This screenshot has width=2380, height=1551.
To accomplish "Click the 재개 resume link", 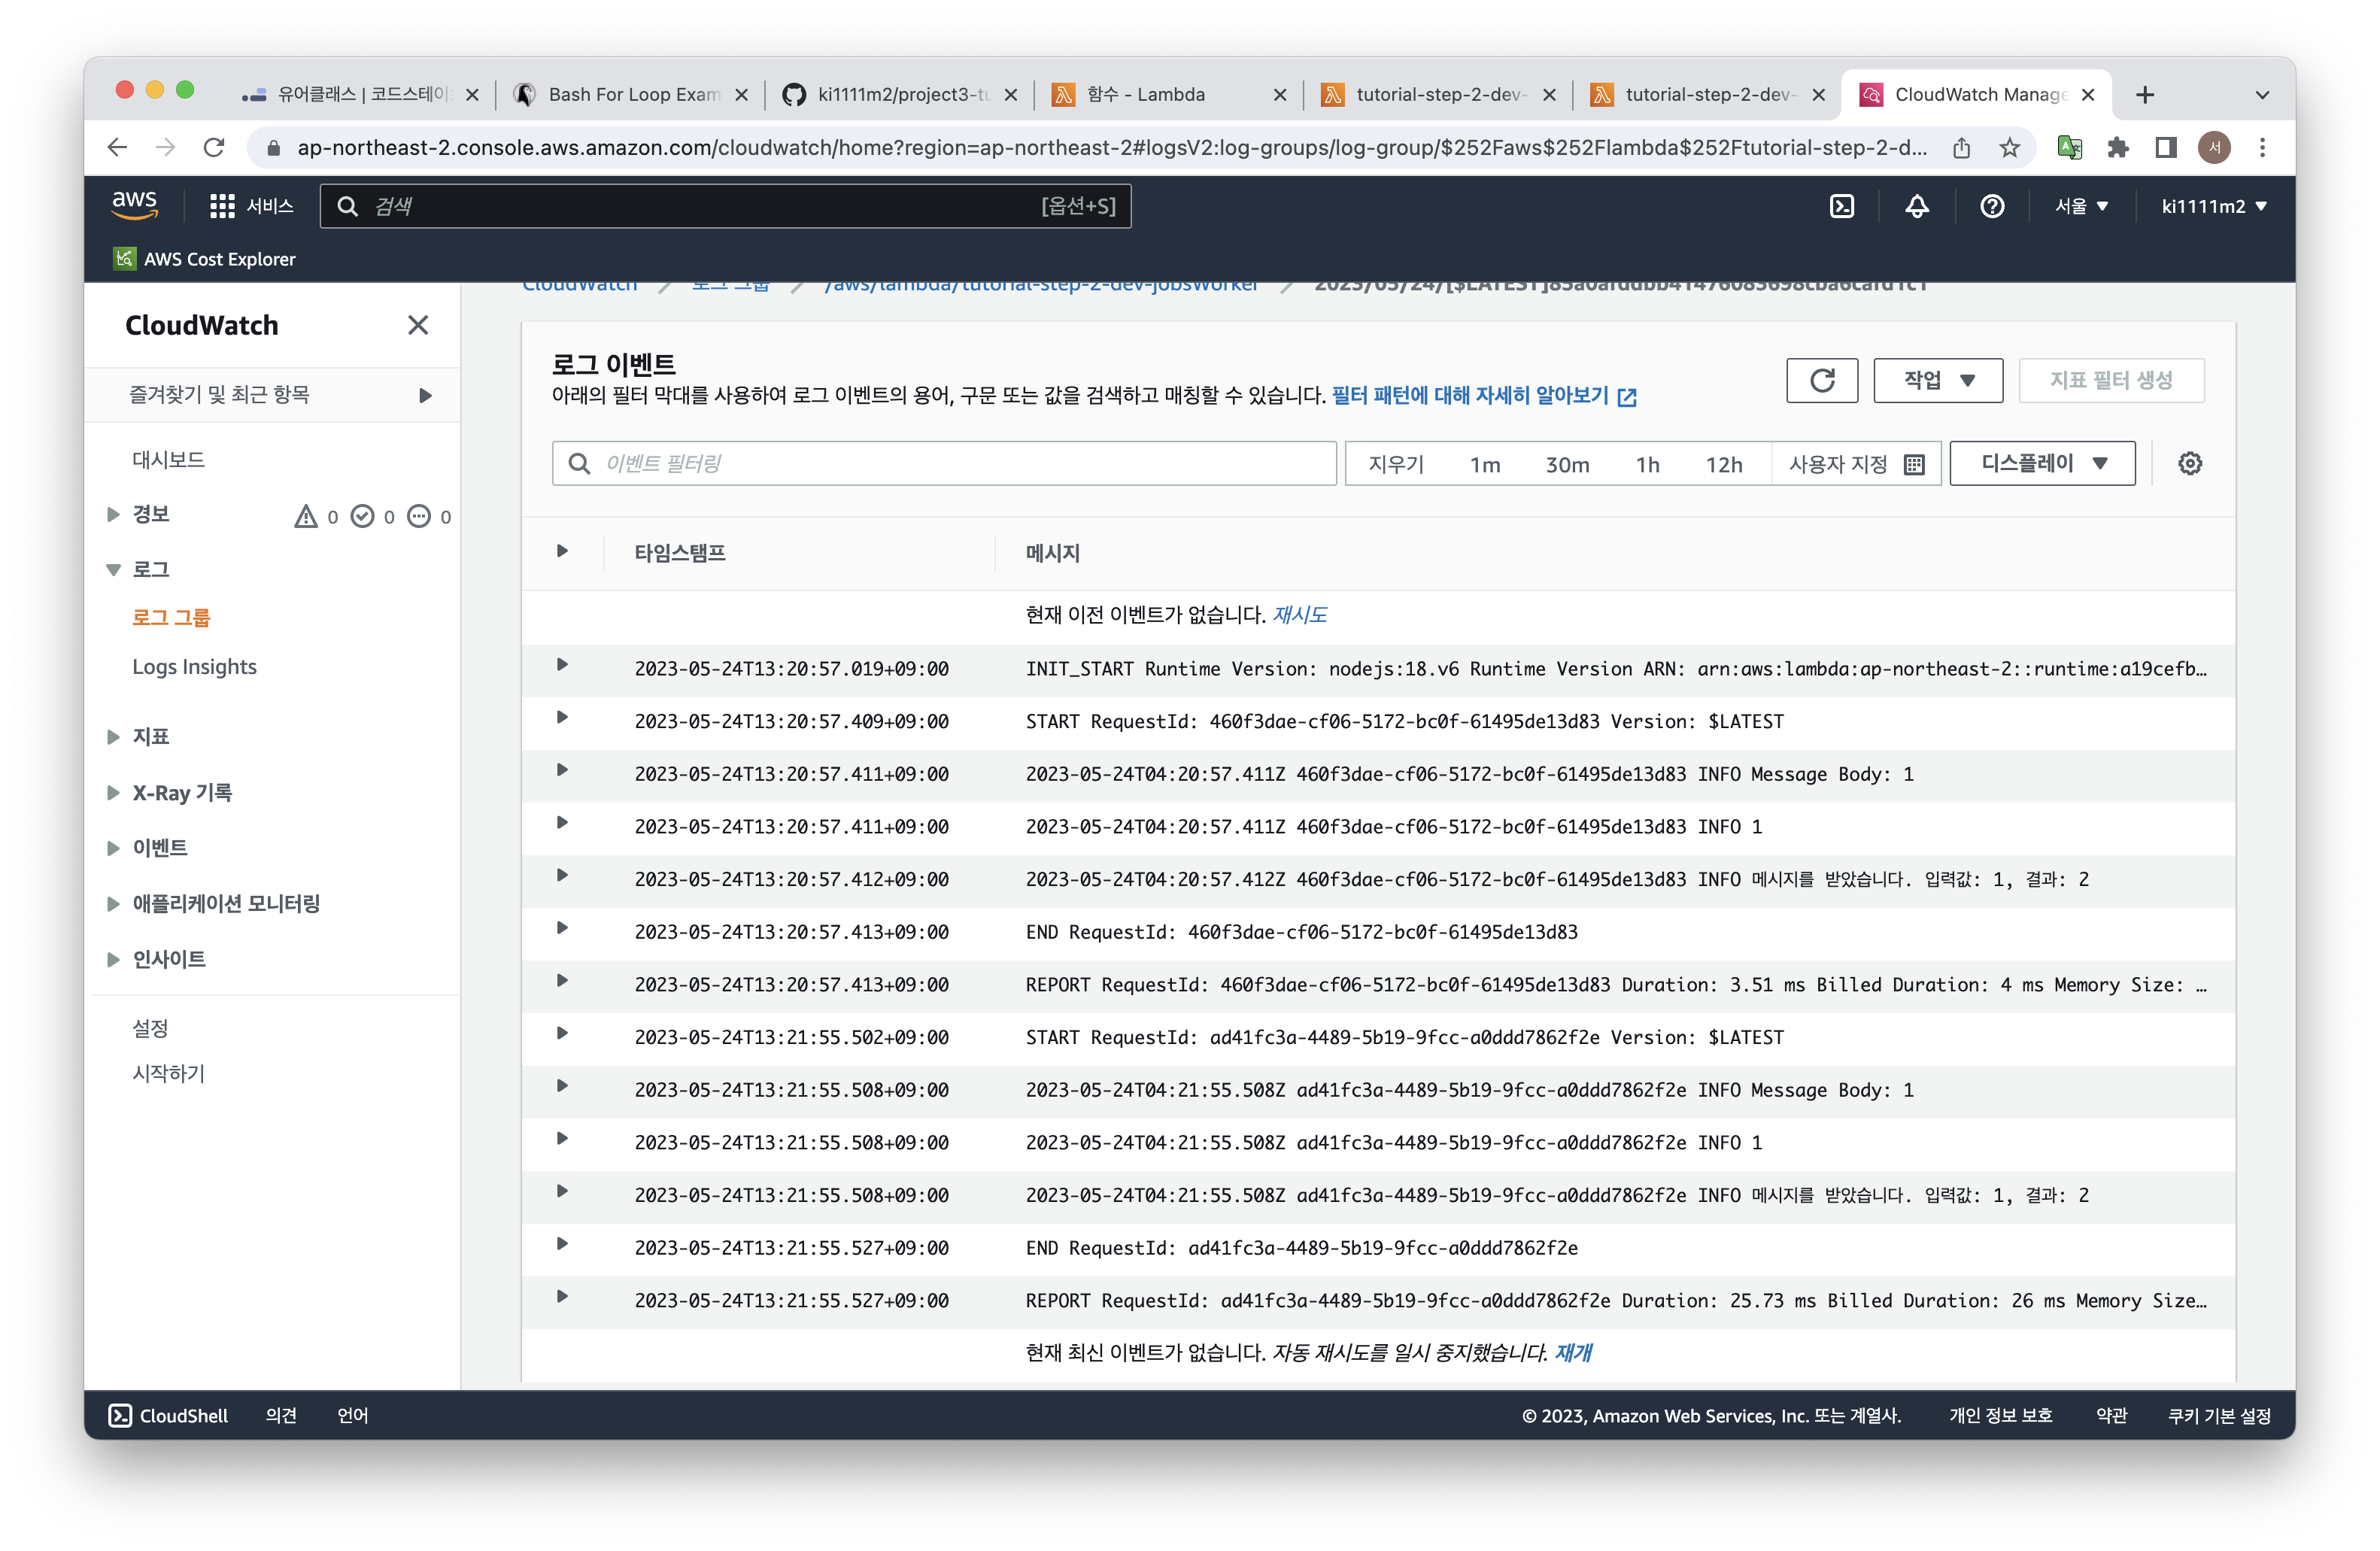I will pos(1573,1352).
